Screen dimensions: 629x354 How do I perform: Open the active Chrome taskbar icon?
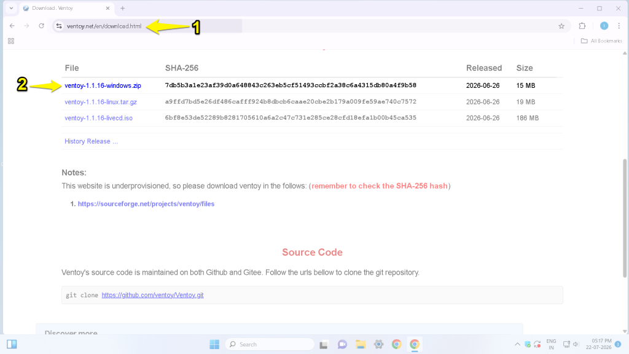[415, 344]
